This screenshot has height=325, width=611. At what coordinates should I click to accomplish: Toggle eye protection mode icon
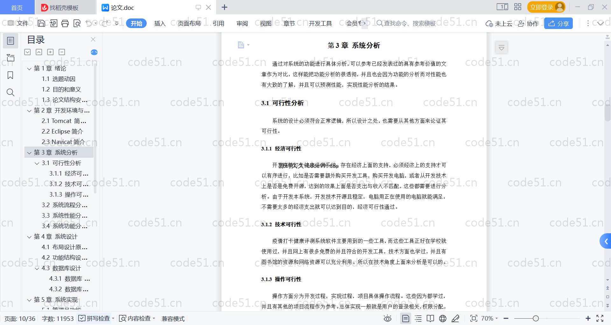click(x=387, y=318)
